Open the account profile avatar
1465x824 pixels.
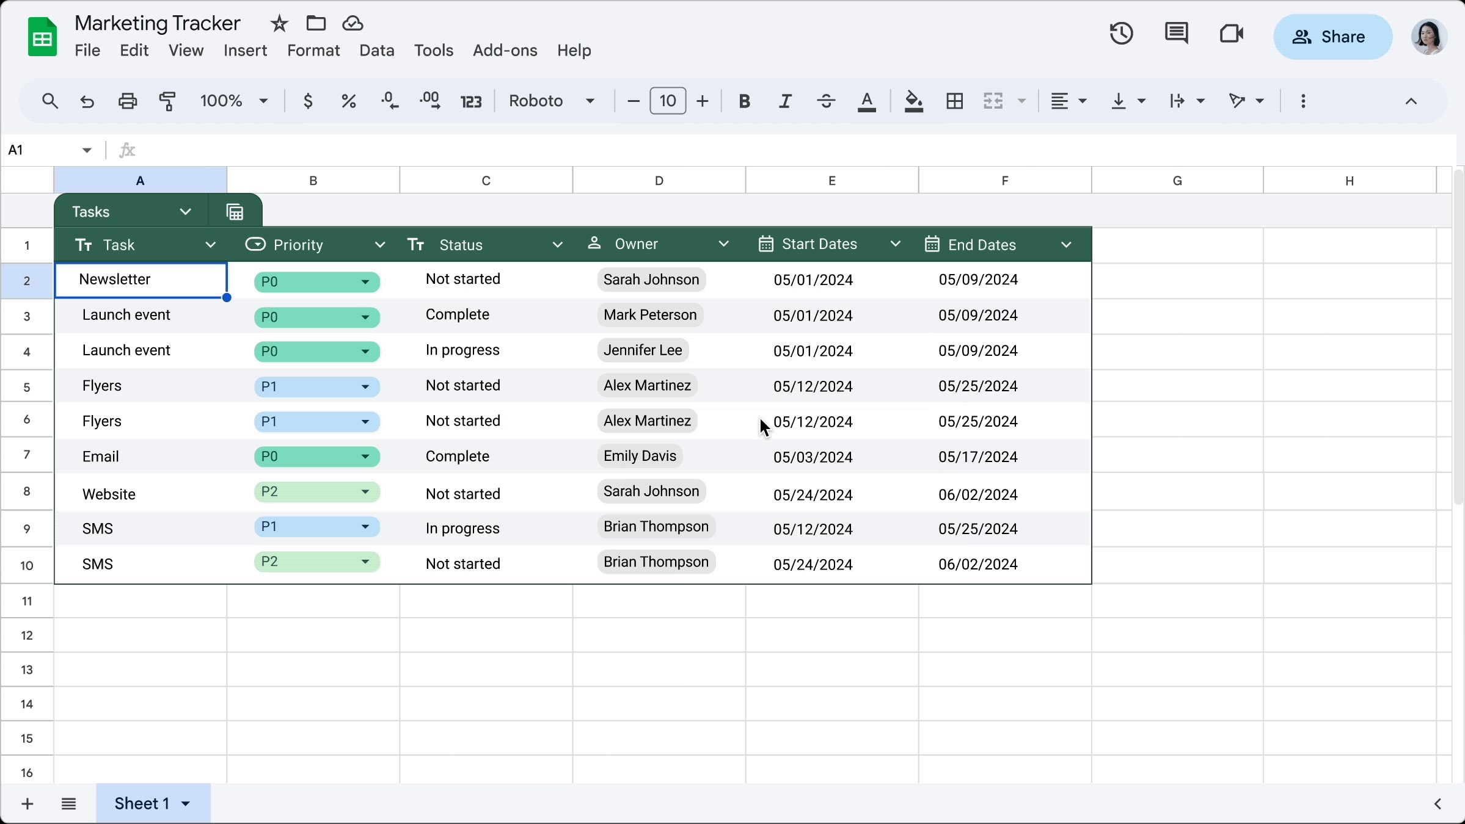point(1429,37)
